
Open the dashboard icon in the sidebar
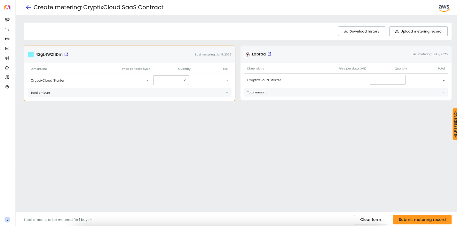coord(7,20)
